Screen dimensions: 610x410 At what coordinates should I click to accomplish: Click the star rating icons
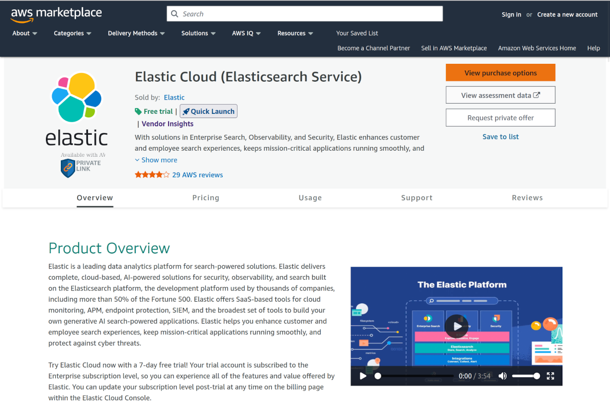pyautogui.click(x=152, y=175)
